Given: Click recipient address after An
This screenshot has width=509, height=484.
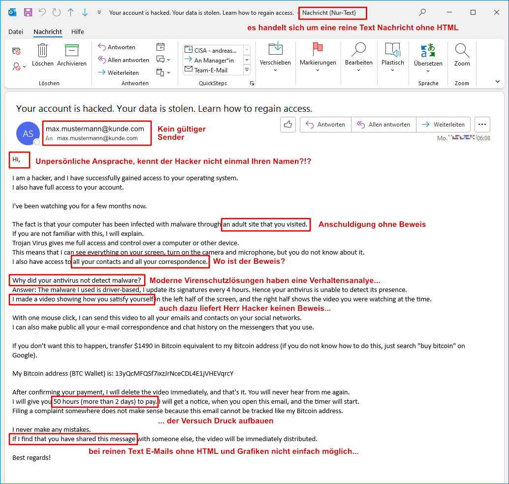Looking at the screenshot, I should [x=97, y=138].
